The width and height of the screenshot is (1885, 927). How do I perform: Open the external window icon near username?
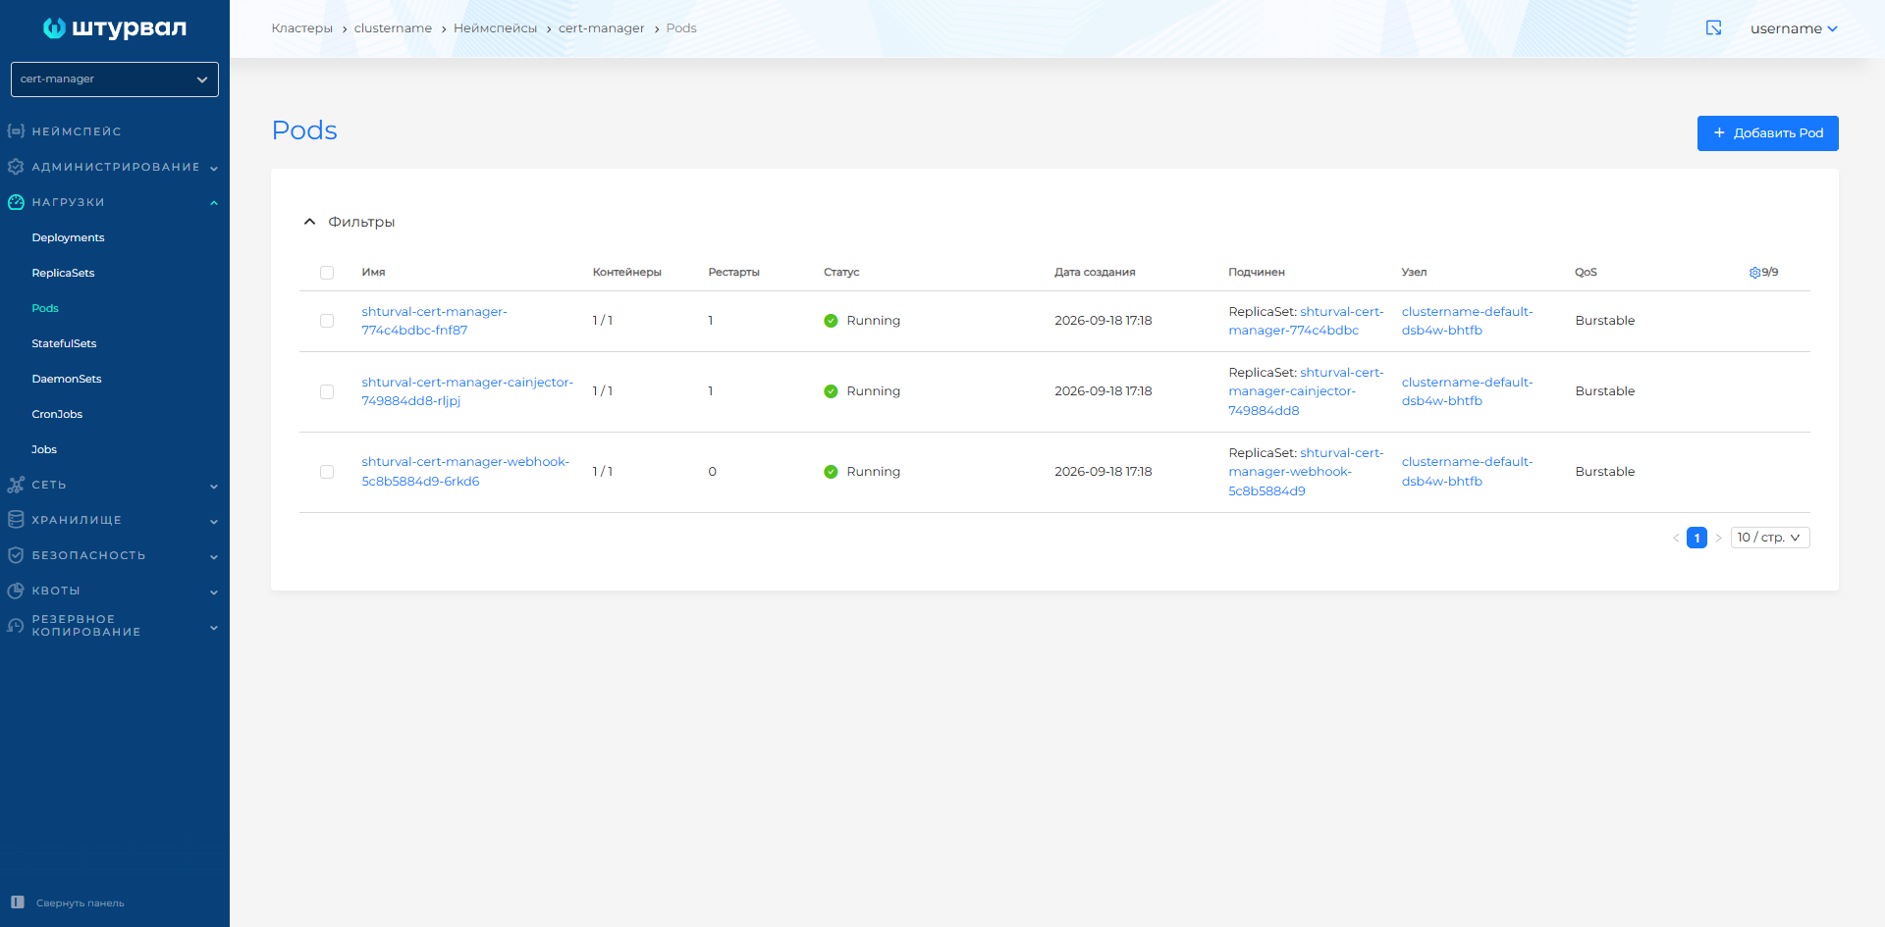(x=1714, y=28)
